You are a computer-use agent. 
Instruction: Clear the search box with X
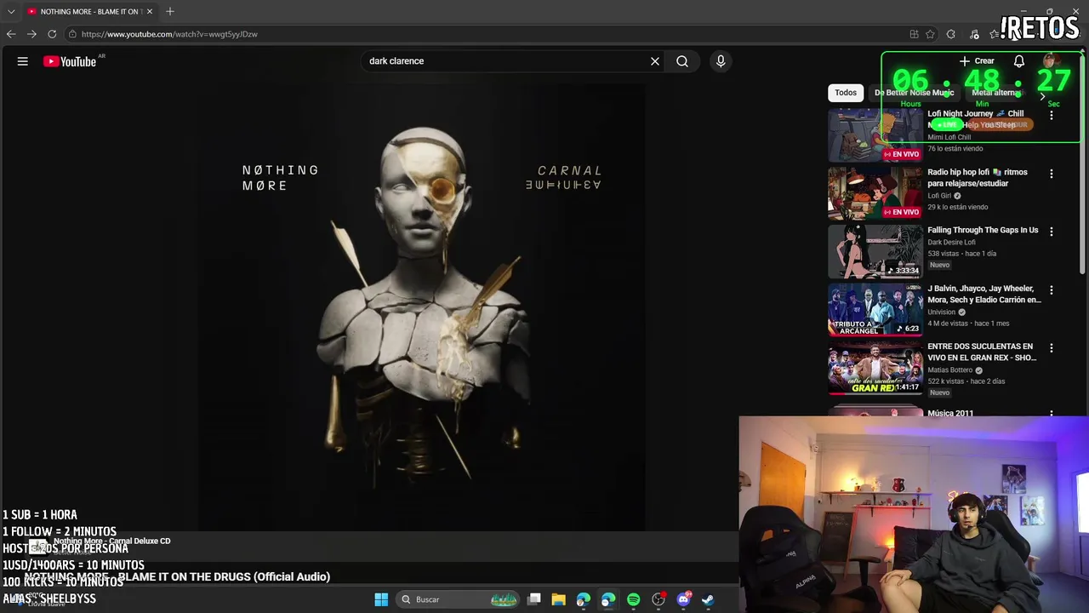[655, 61]
